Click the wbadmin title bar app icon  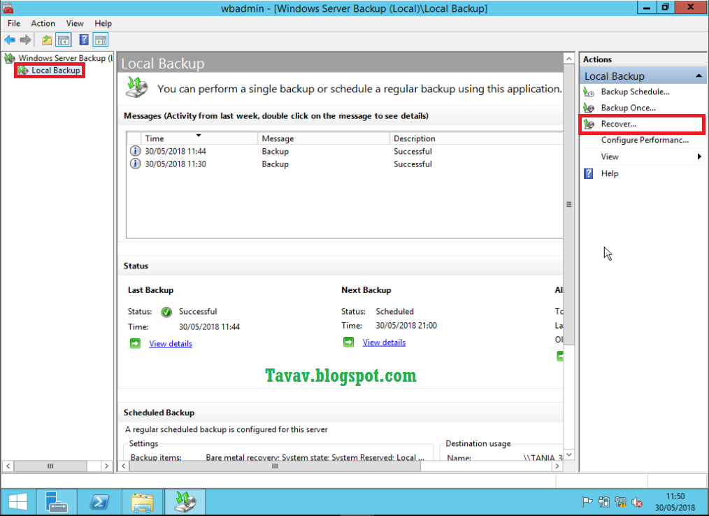point(8,8)
